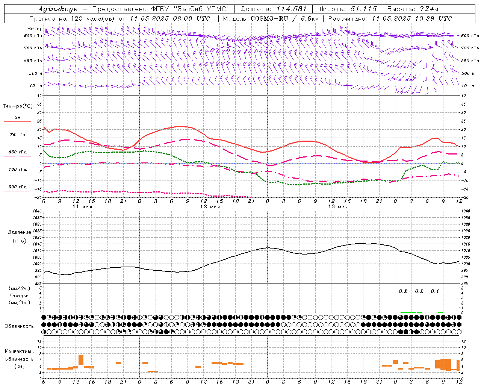Click the 11 мая date label

point(82,207)
